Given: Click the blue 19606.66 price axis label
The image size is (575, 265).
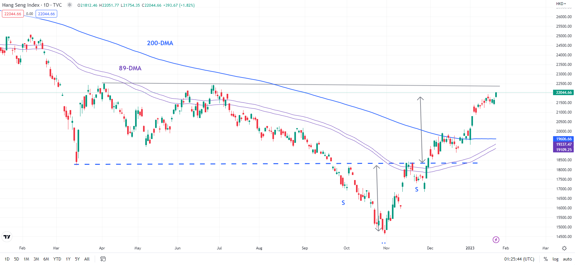Looking at the screenshot, I should [x=564, y=139].
